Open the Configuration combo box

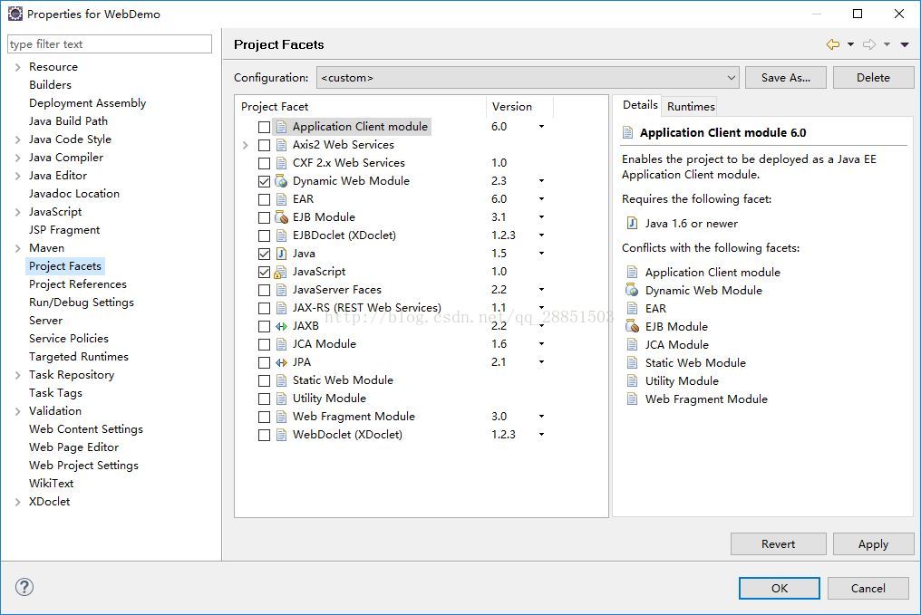tap(528, 78)
